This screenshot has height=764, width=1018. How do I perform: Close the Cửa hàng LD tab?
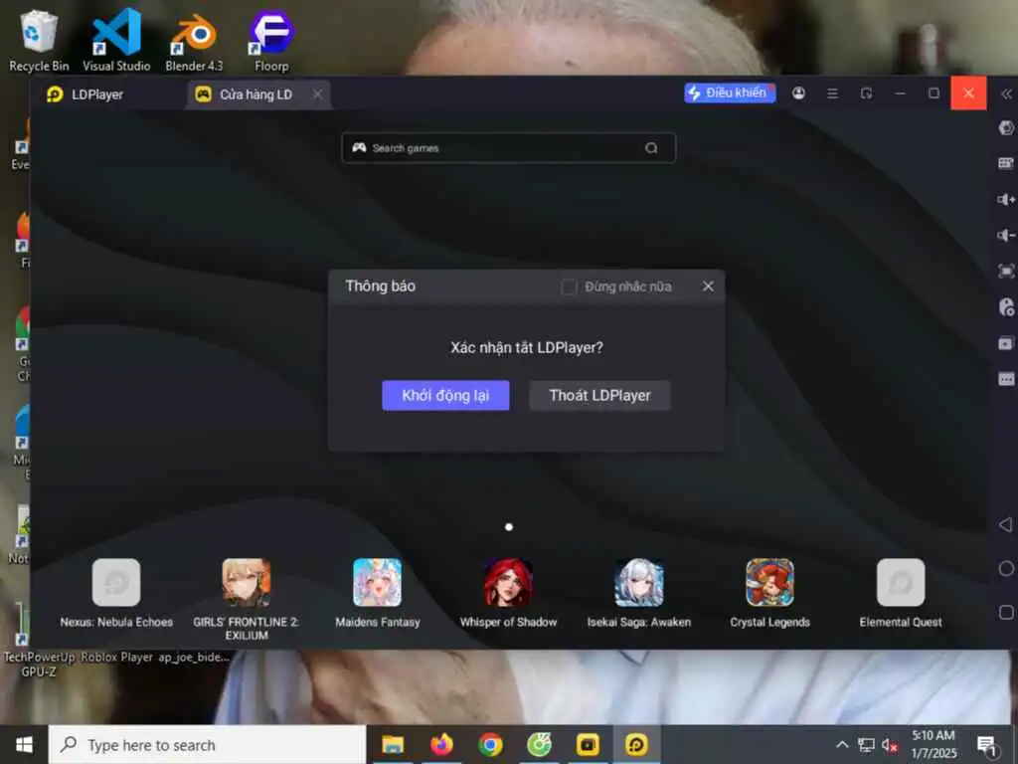[x=317, y=95]
